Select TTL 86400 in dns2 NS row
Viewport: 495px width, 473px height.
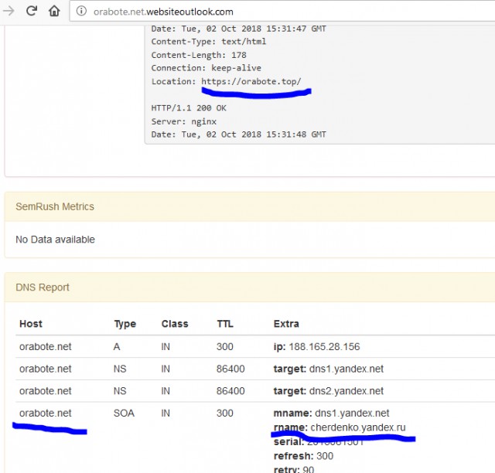click(x=230, y=391)
